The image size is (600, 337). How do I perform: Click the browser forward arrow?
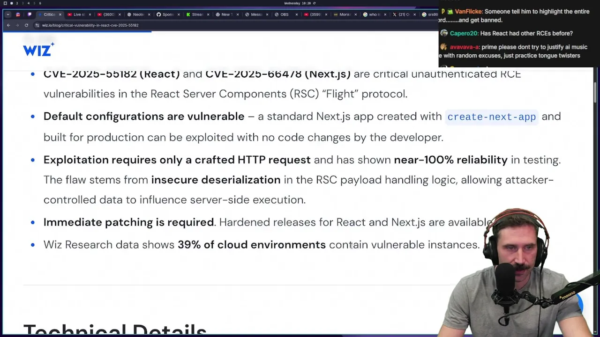pyautogui.click(x=17, y=25)
